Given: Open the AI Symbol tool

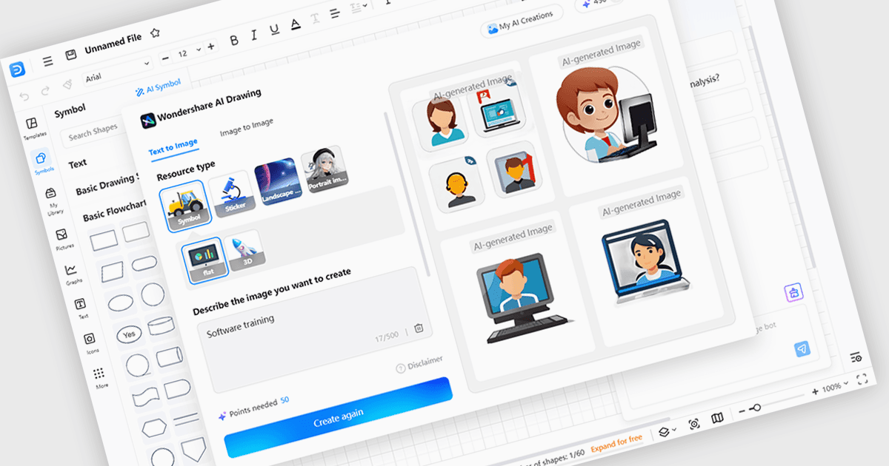Looking at the screenshot, I should pos(158,87).
